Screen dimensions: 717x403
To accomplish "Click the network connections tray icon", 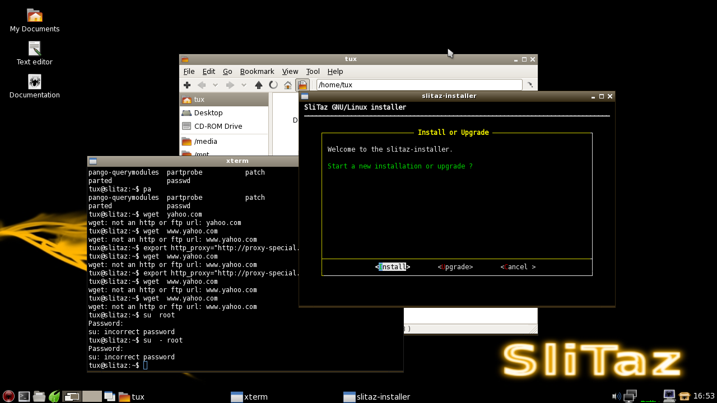I will [x=630, y=396].
